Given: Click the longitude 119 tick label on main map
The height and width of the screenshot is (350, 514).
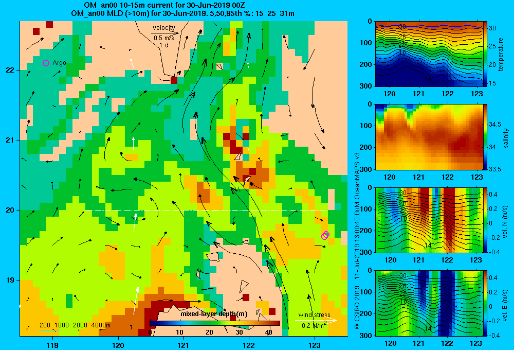Looking at the screenshot, I should [52, 345].
